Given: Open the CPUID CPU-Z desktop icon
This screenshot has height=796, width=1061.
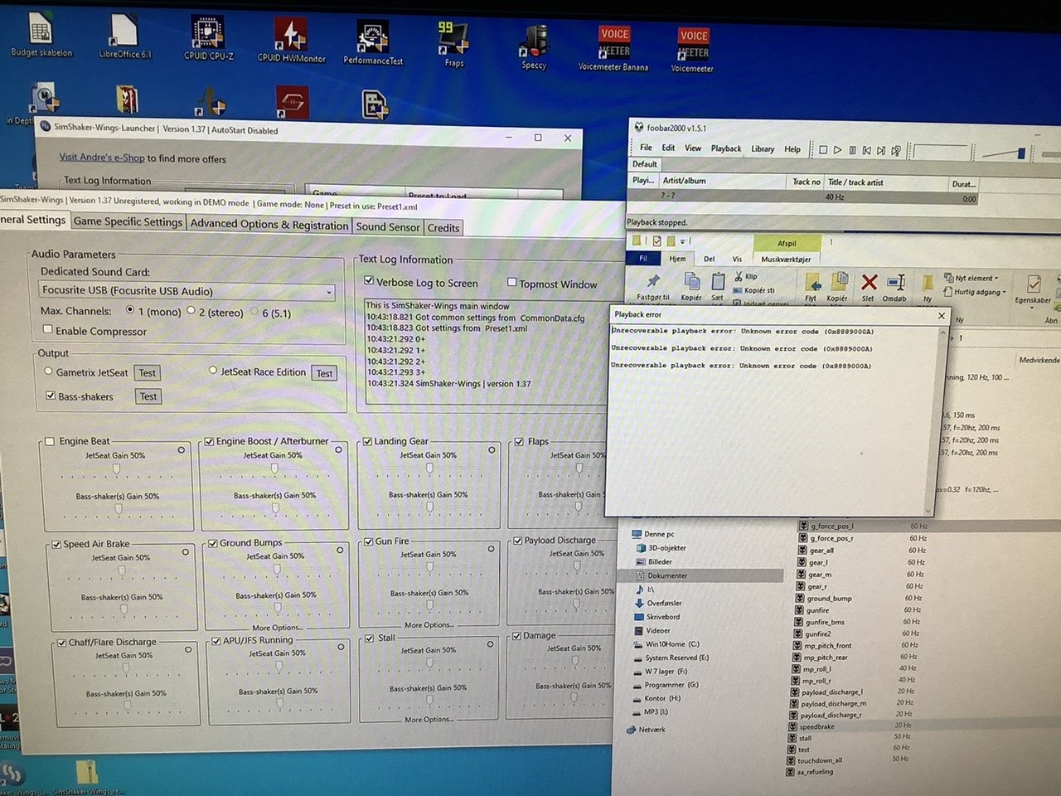Looking at the screenshot, I should (208, 40).
